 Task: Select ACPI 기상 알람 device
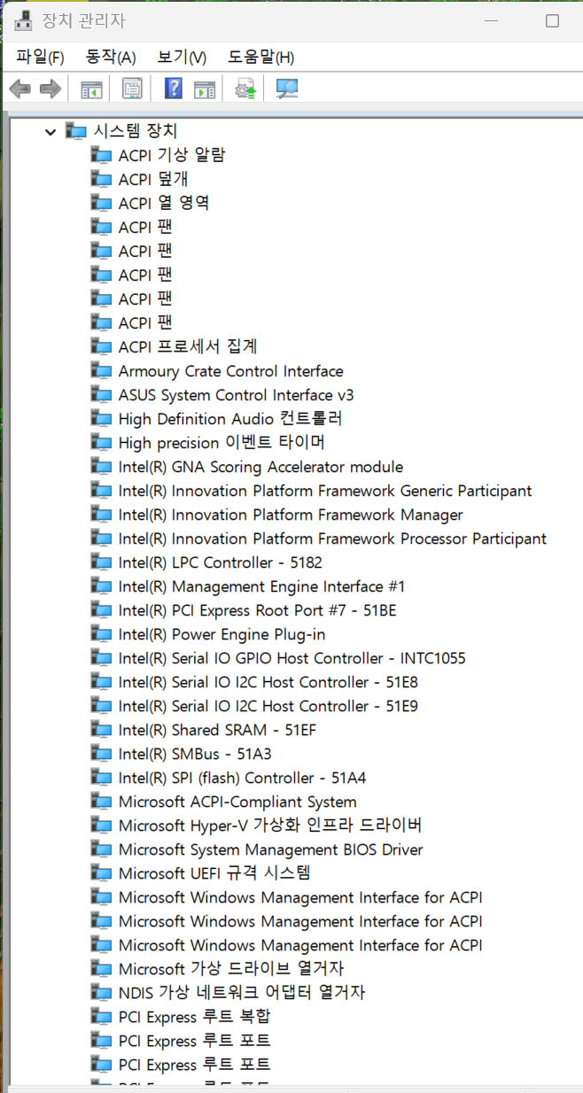click(x=172, y=155)
